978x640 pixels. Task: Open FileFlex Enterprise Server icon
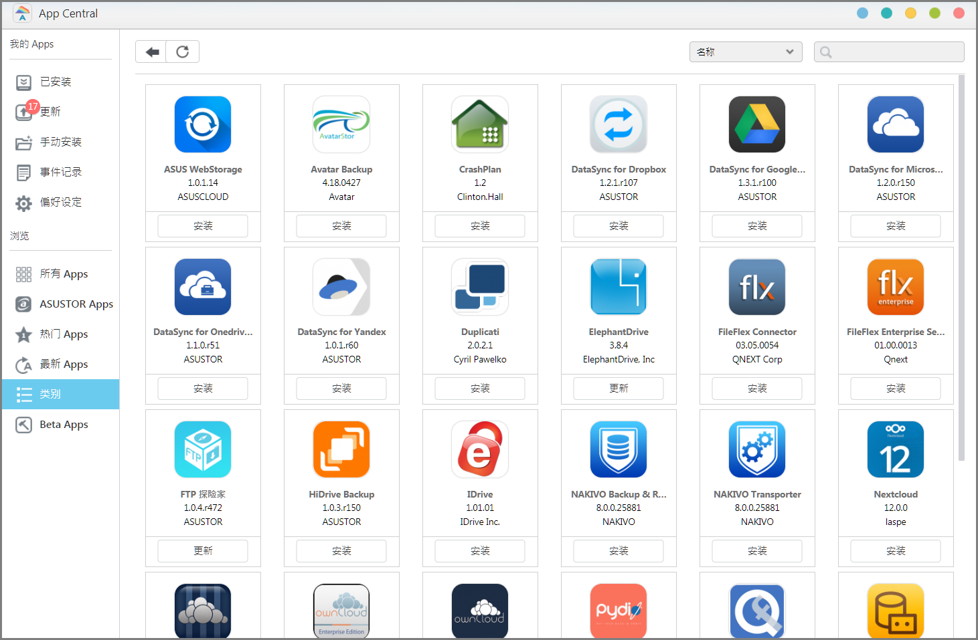pos(896,287)
